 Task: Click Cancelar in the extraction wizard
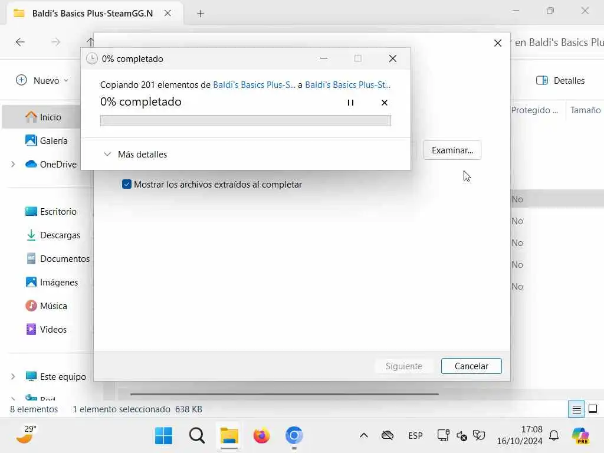tap(471, 366)
